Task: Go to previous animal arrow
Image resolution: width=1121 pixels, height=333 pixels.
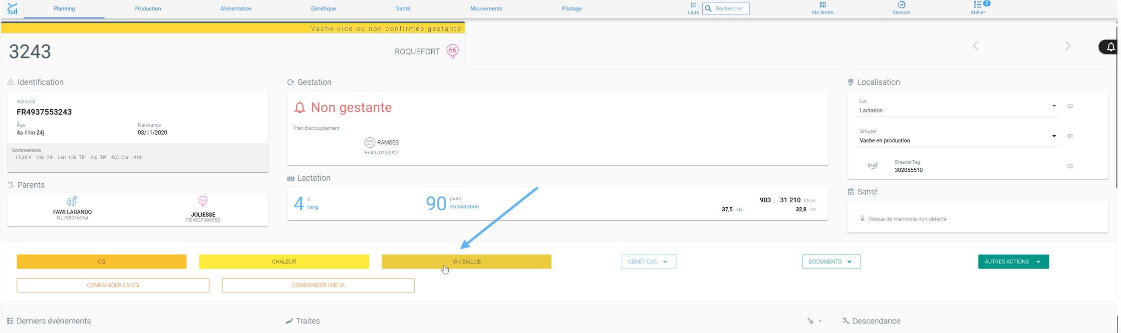Action: [x=975, y=46]
